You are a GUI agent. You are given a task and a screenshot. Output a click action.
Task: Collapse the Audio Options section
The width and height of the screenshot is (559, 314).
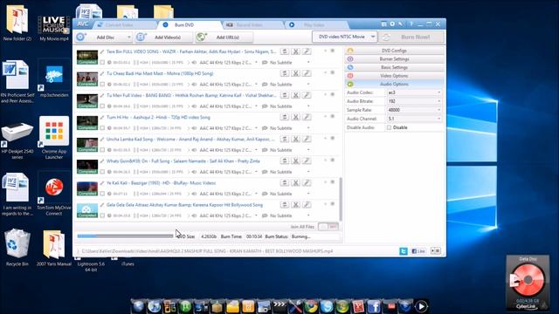click(x=394, y=84)
